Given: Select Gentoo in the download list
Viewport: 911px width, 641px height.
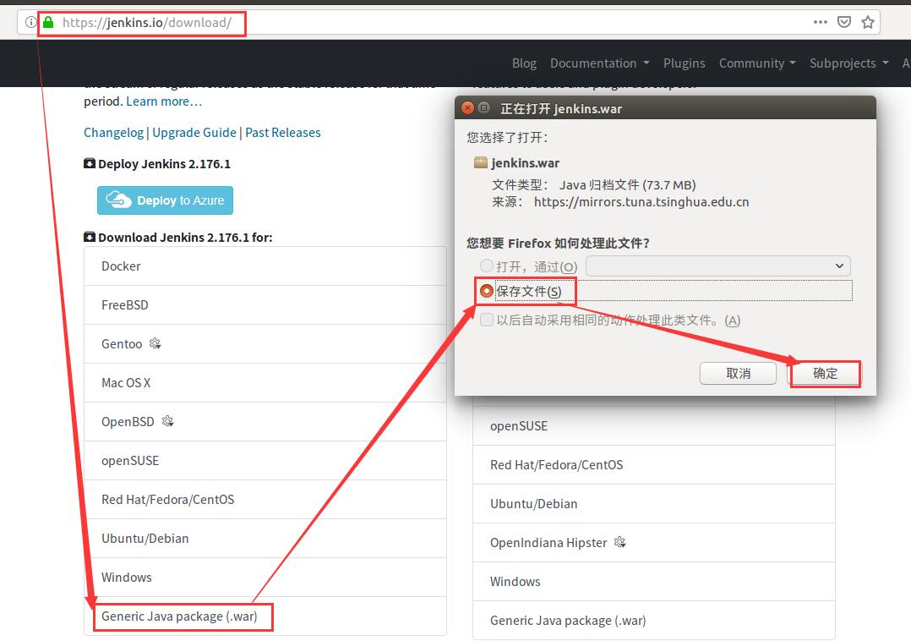Looking at the screenshot, I should (265, 344).
